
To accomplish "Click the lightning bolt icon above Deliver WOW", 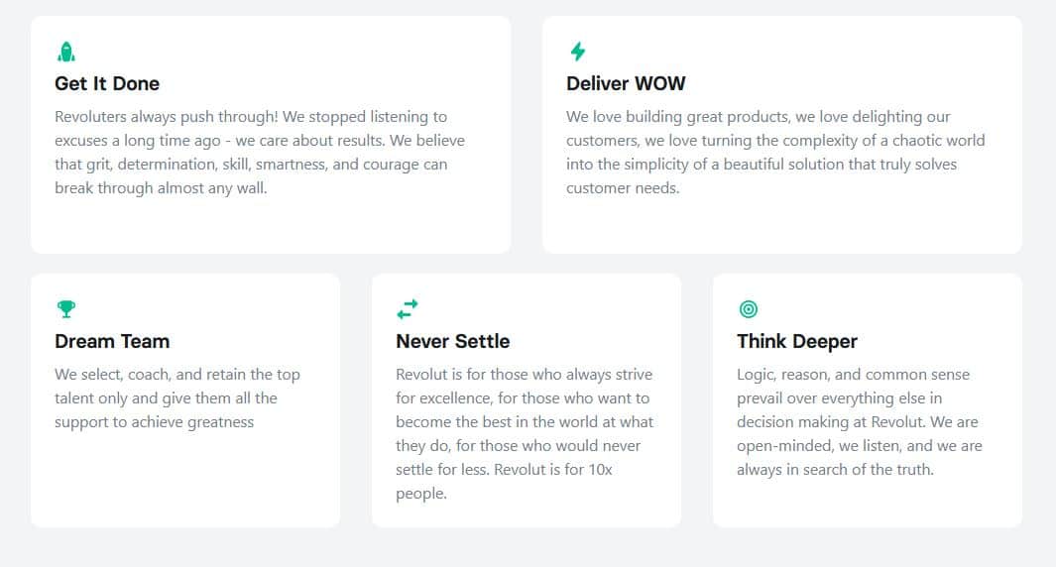I will (x=578, y=52).
